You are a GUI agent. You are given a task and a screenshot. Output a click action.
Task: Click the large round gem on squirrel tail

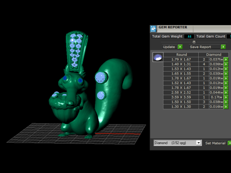tap(101, 77)
